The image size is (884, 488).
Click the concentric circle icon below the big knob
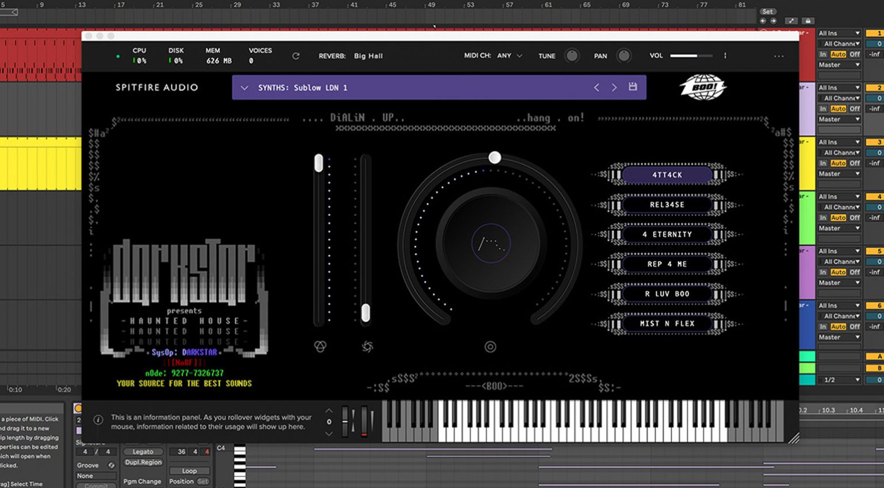[490, 347]
